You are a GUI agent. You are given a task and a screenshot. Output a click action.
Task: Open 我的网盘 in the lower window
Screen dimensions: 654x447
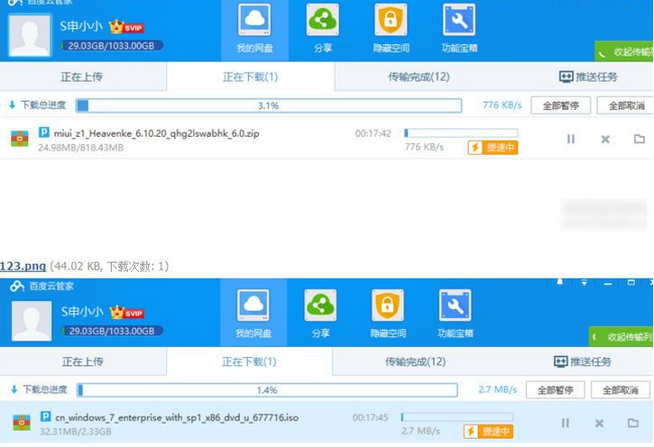(x=253, y=314)
